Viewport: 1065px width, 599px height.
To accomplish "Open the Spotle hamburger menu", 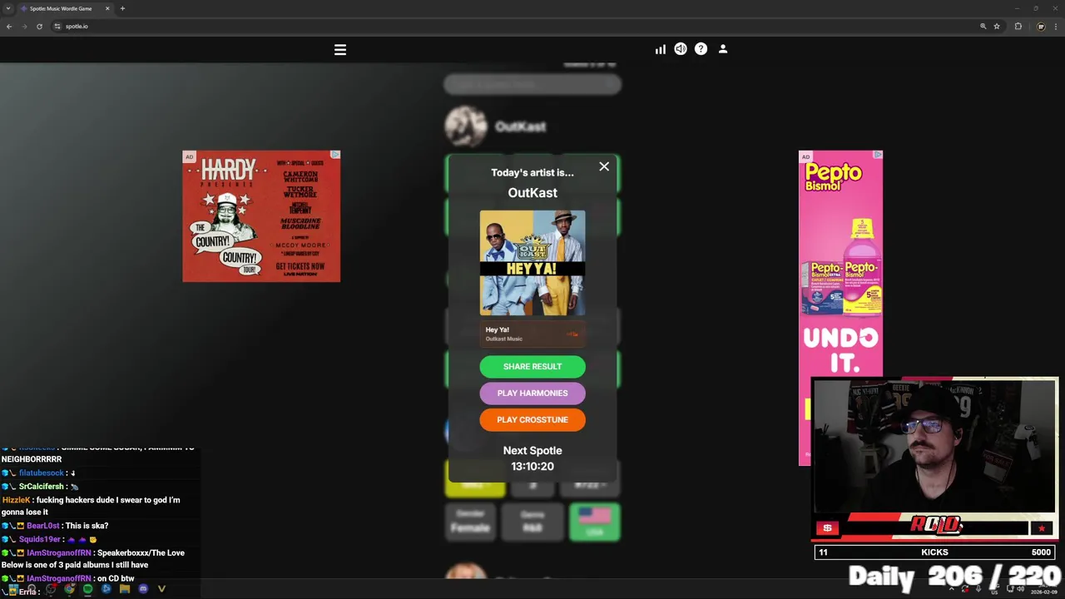I will pos(340,50).
